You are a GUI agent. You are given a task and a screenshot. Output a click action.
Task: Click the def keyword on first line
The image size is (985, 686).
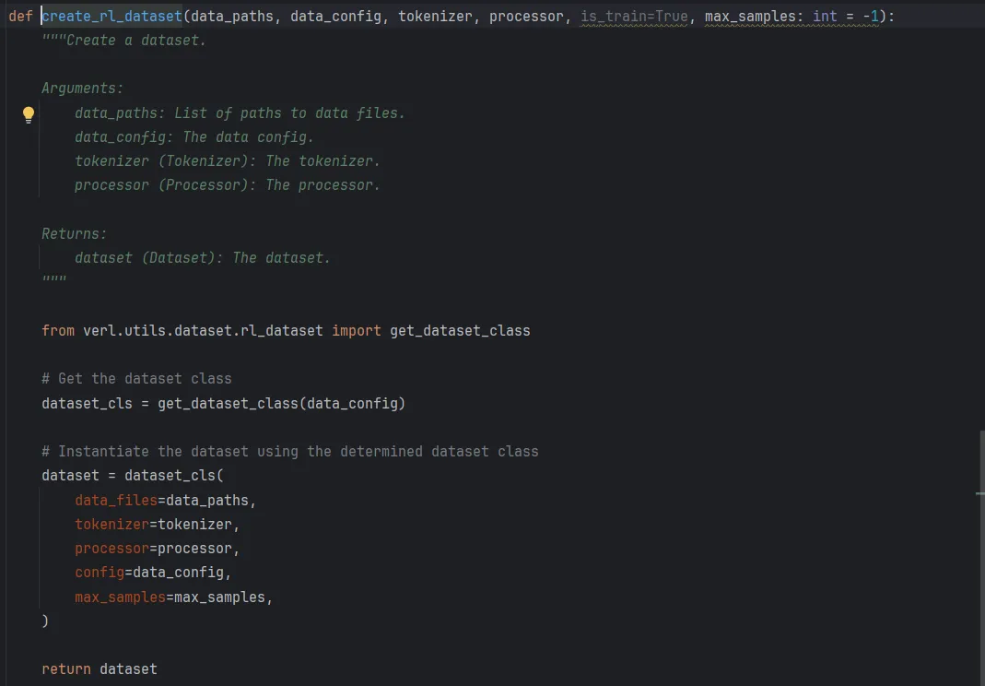point(20,17)
